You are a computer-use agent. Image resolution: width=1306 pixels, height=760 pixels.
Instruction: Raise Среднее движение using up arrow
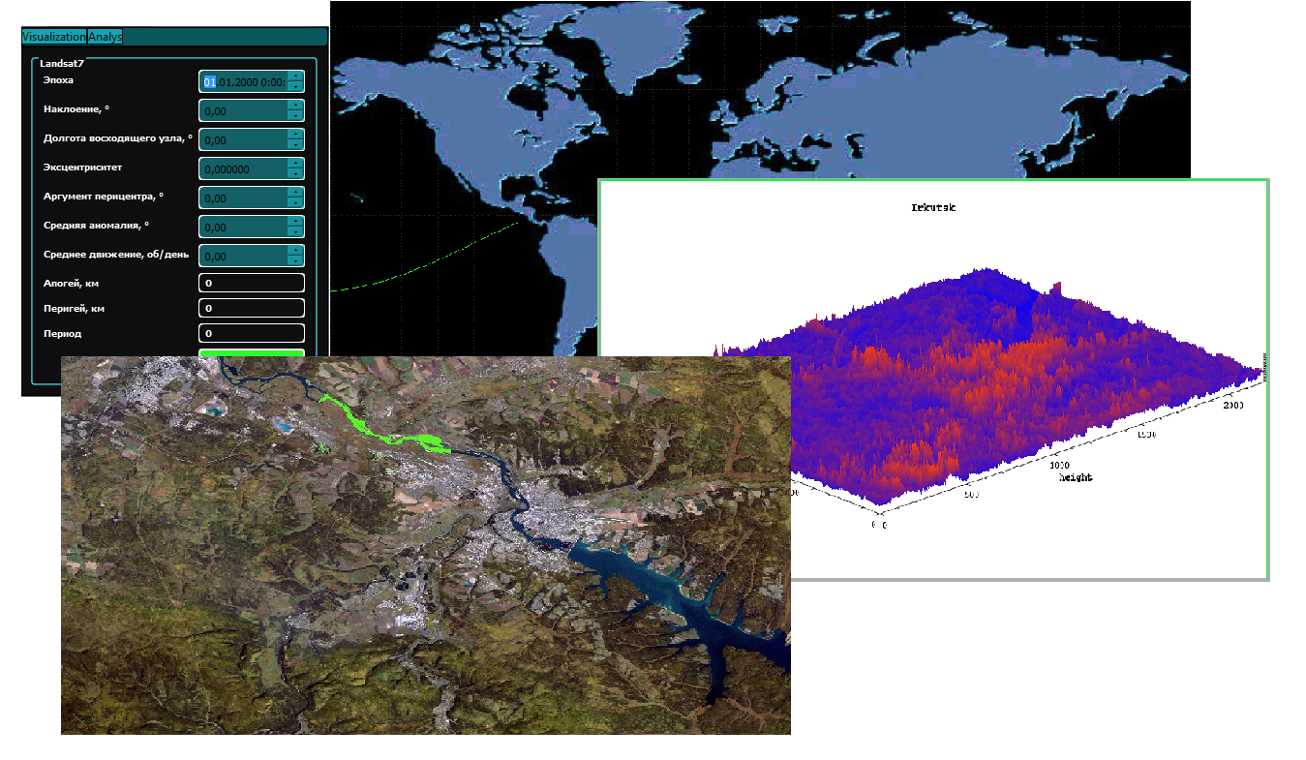point(295,251)
